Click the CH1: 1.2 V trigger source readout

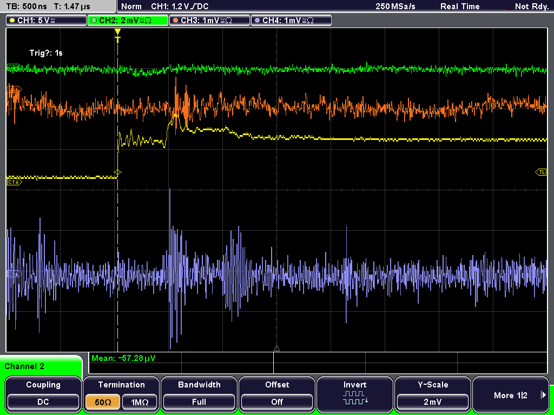point(180,6)
